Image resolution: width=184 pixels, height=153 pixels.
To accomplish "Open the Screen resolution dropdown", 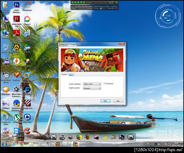I will tap(92, 84).
